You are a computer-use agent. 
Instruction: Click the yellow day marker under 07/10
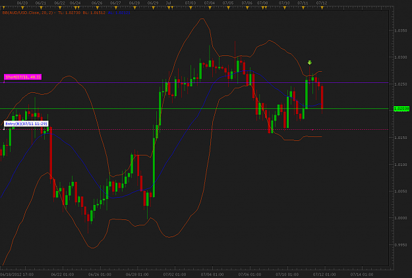285,8
